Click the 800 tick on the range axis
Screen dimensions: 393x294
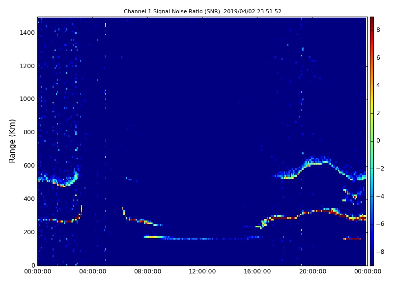tap(29, 132)
